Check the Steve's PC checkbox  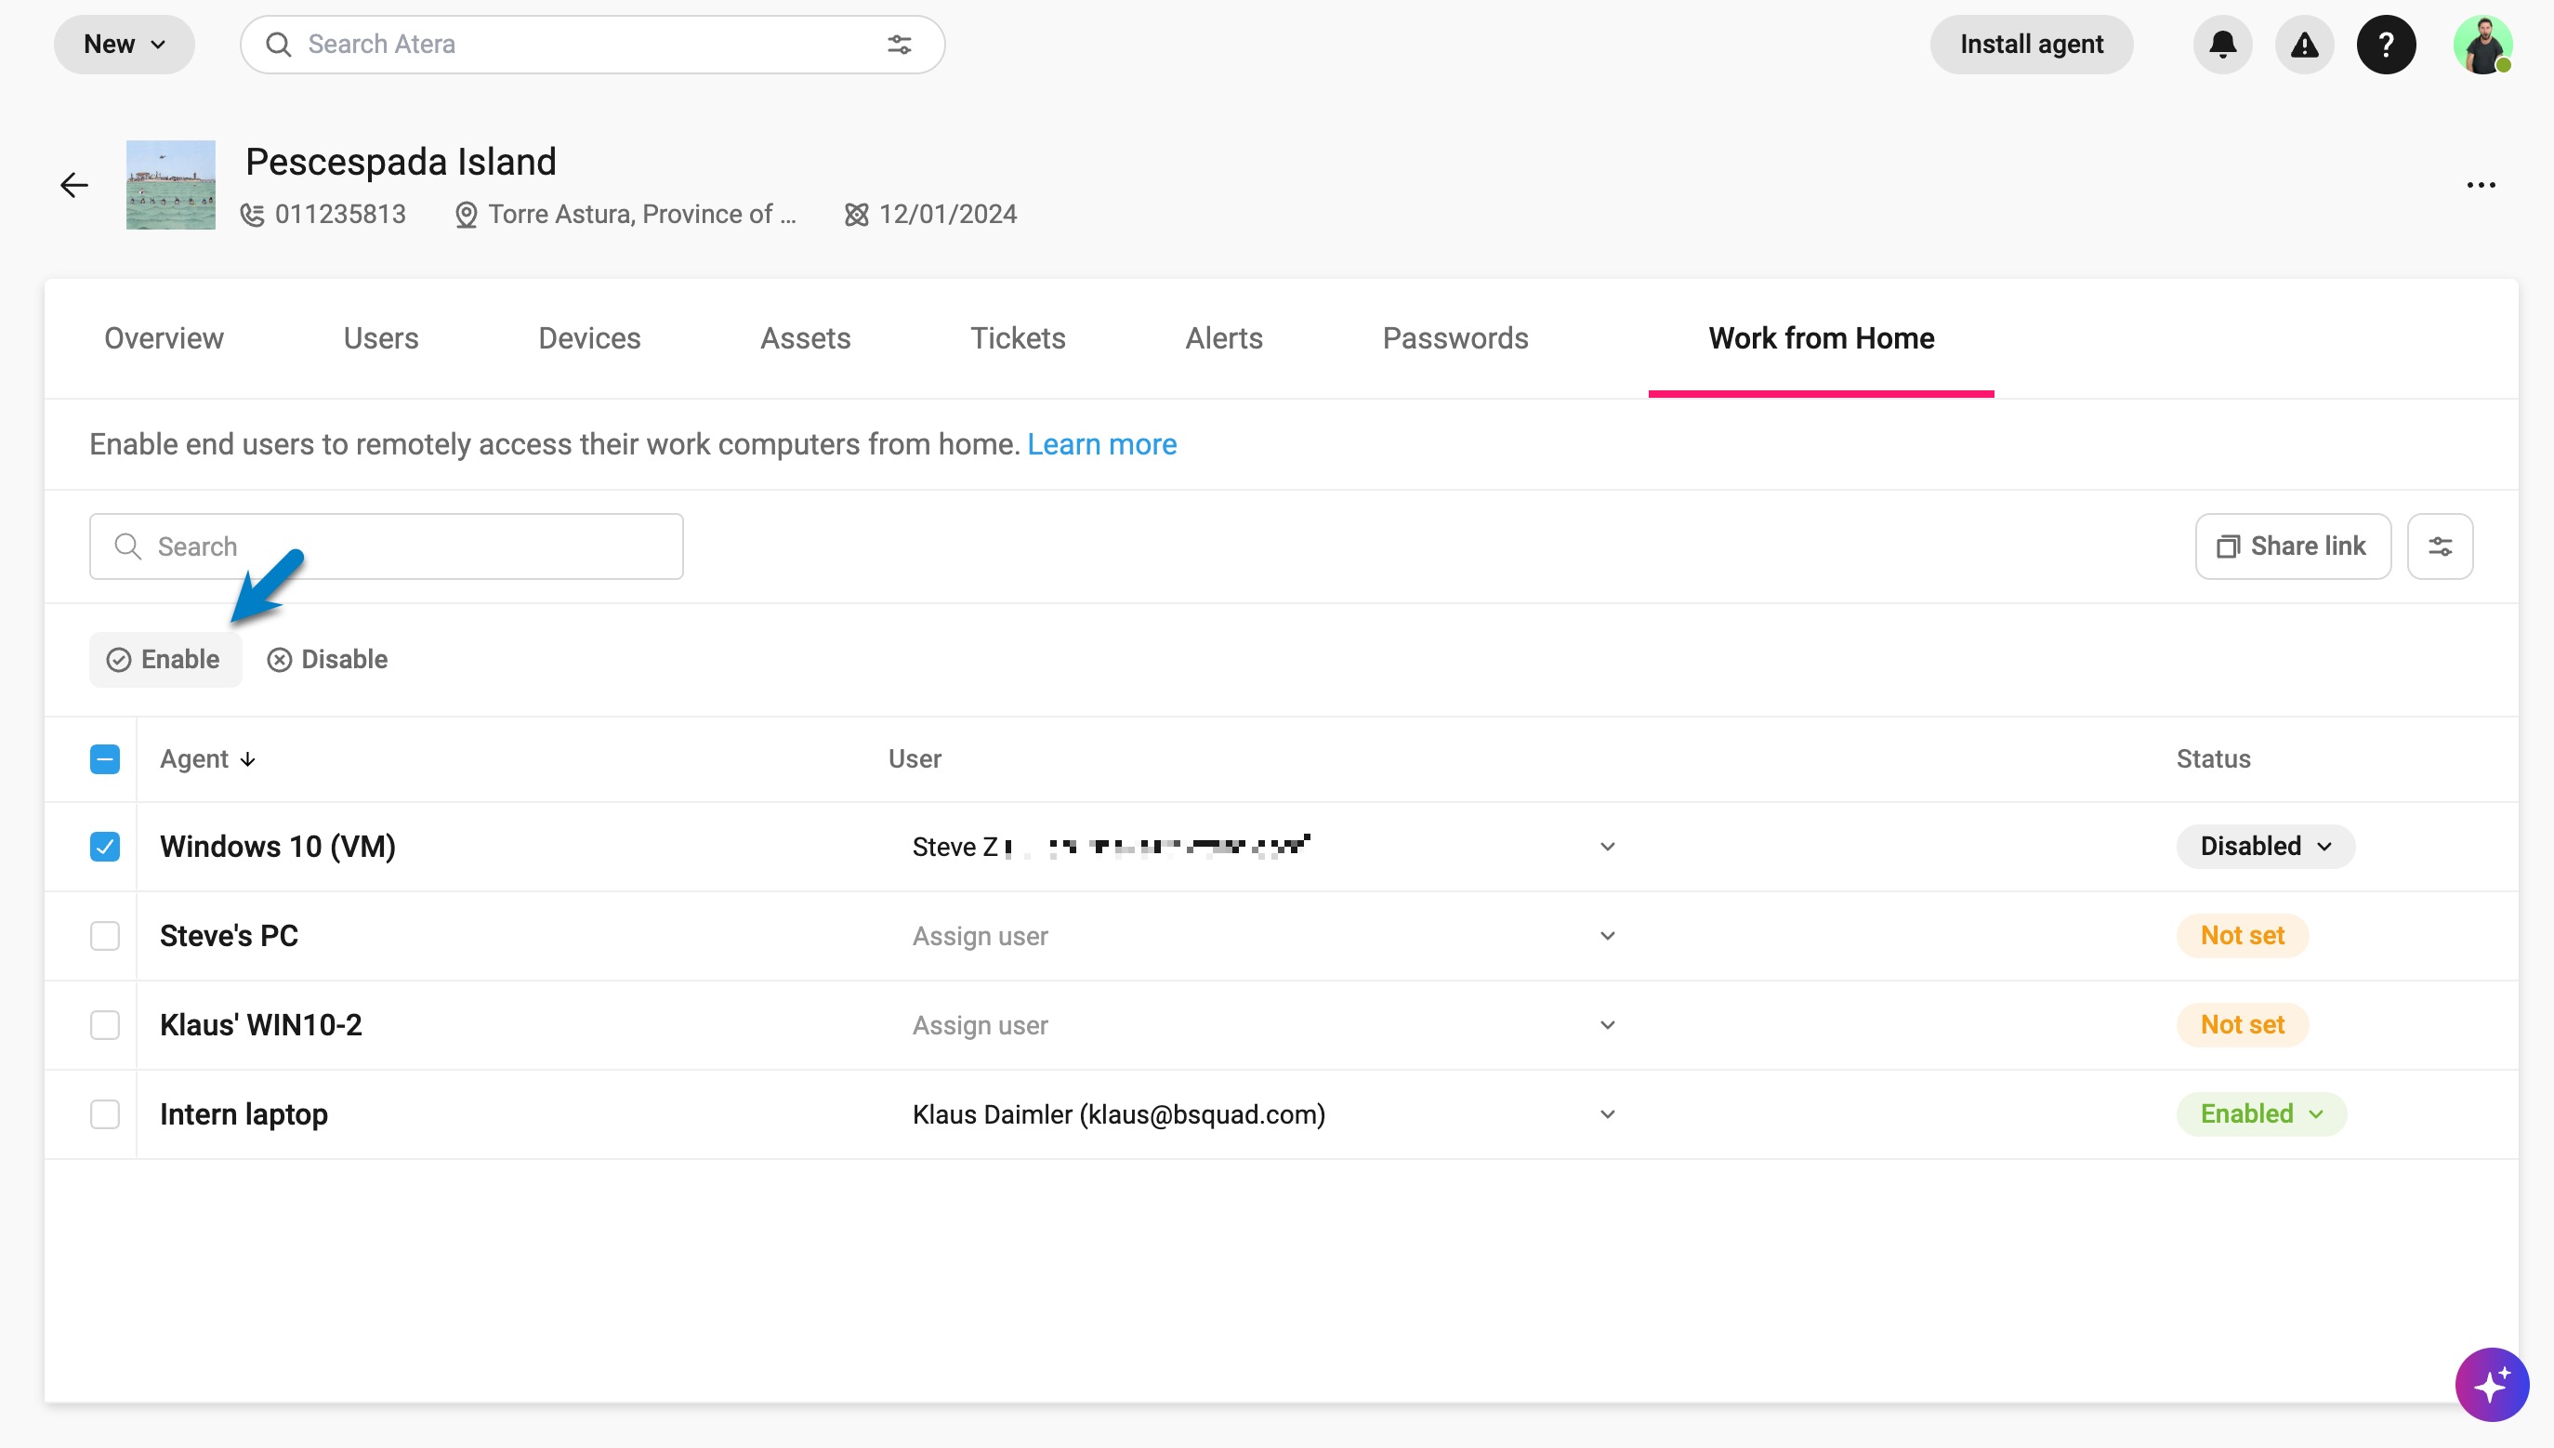tap(104, 937)
